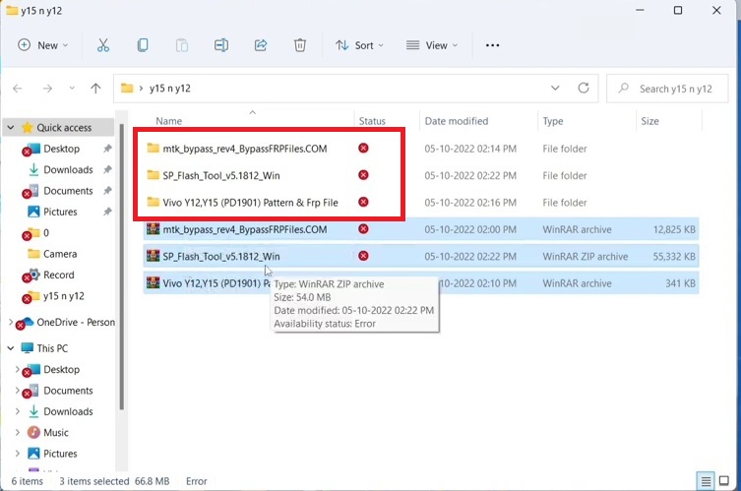The width and height of the screenshot is (741, 491).
Task: Go up one folder level arrow
Action: click(x=95, y=89)
